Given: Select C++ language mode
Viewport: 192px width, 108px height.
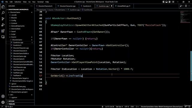Looking at the screenshot, I should click(137, 107).
